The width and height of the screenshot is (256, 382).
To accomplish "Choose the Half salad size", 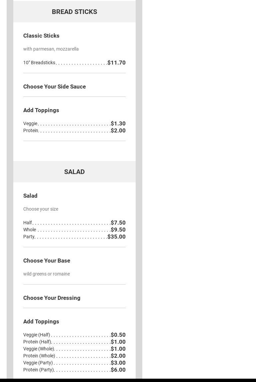I will click(28, 223).
